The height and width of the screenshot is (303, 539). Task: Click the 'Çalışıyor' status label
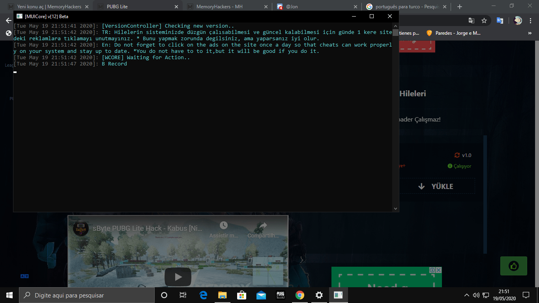coord(460,166)
